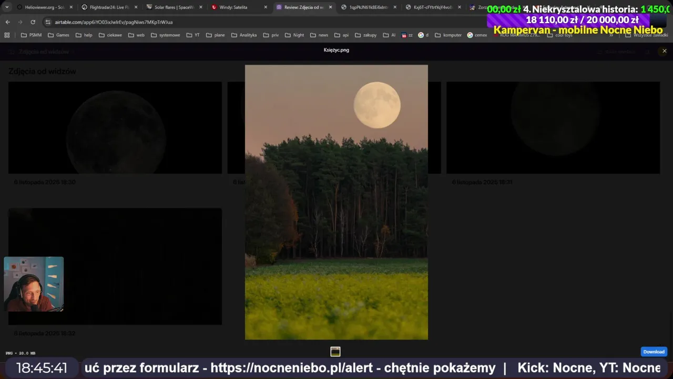The width and height of the screenshot is (673, 379).
Task: Open the Analityka bookmarks folder
Action: [244, 35]
